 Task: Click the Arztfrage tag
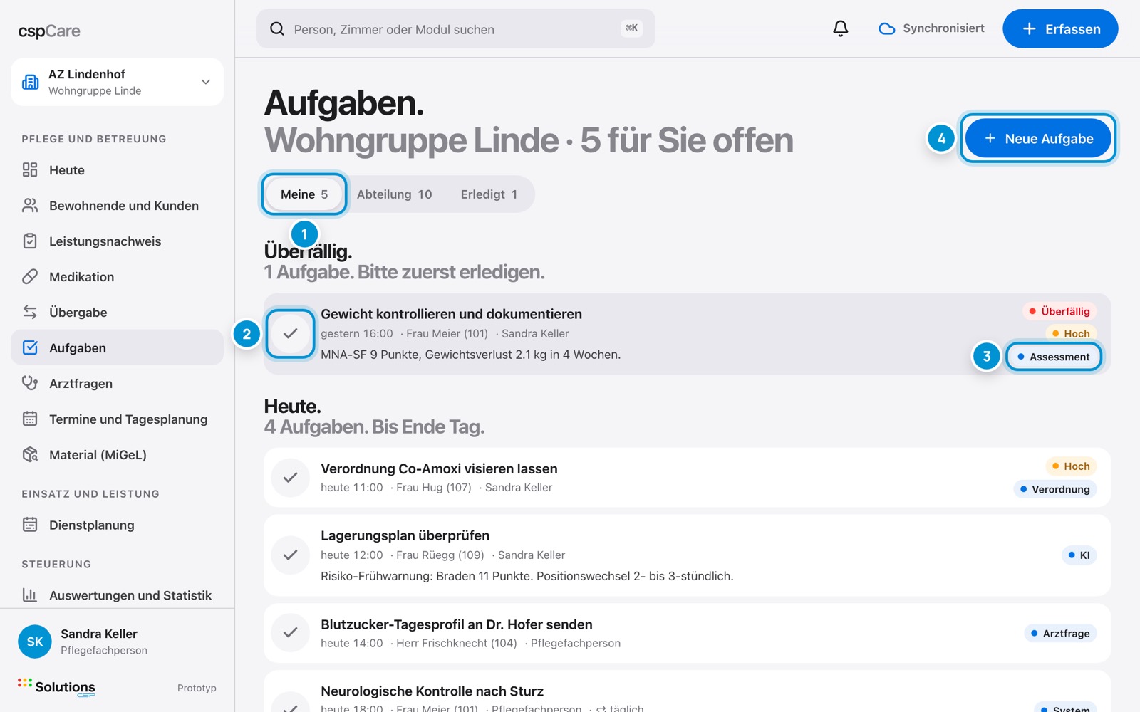[1060, 633]
